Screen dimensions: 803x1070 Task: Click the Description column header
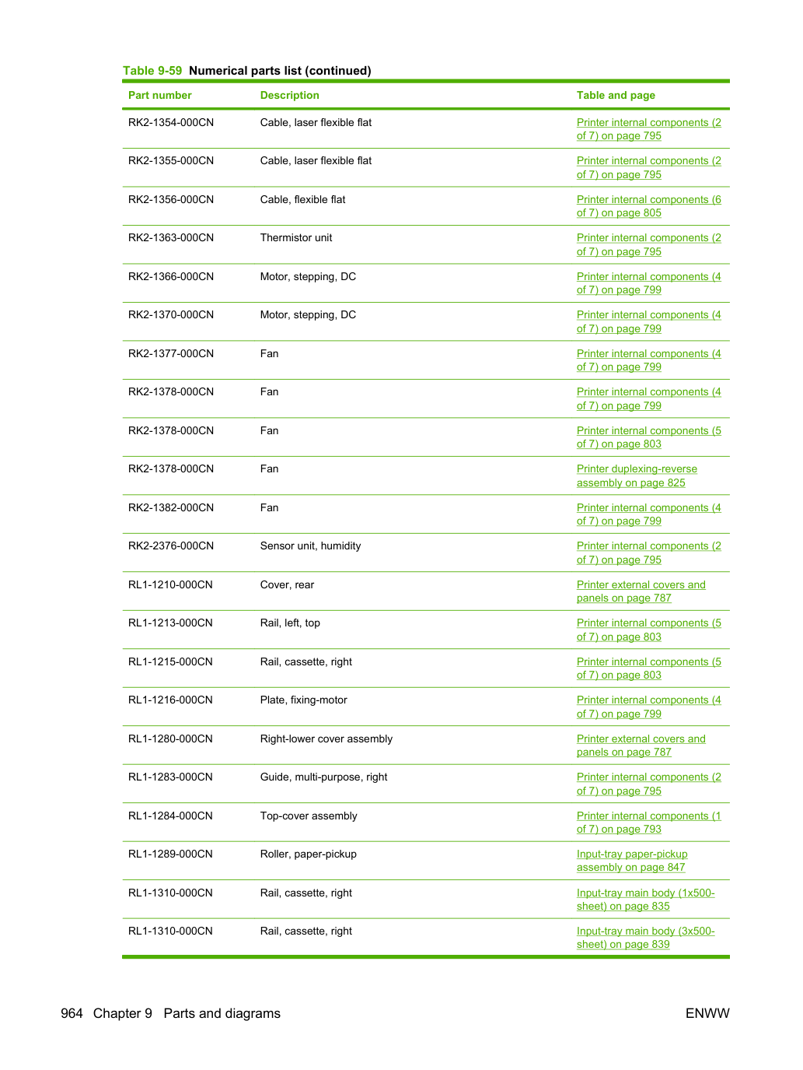point(289,95)
